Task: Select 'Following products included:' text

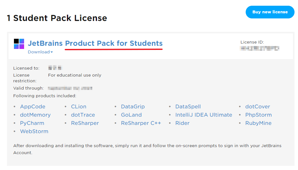Action: tap(45, 96)
